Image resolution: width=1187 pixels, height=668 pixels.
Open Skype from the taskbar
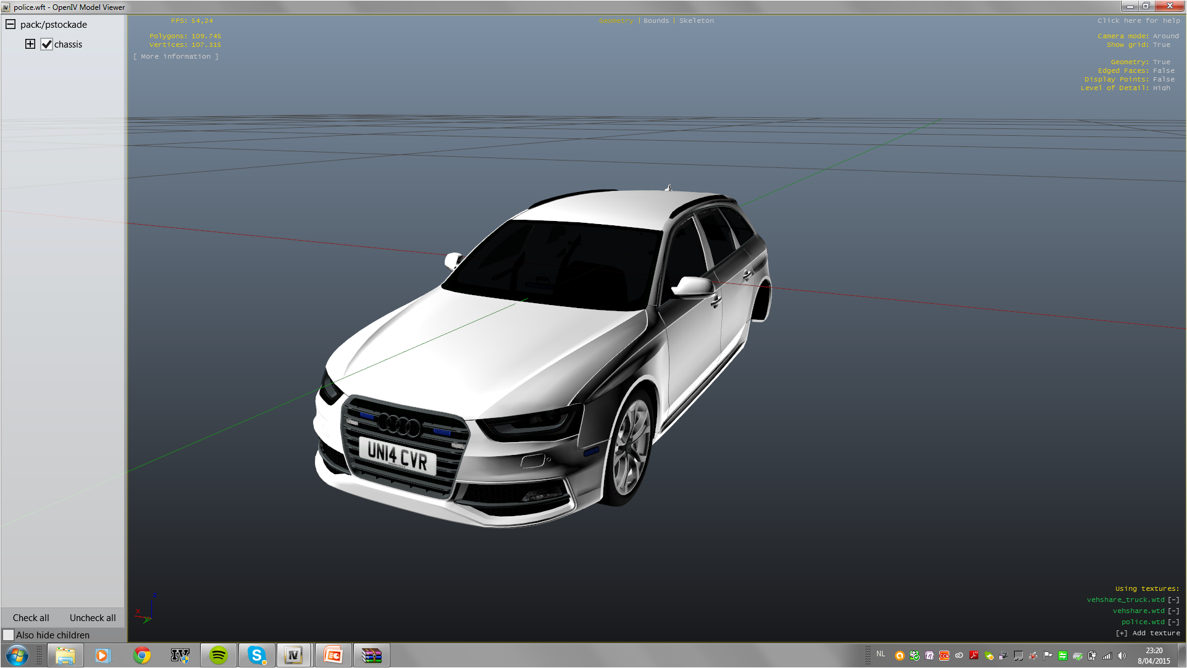[256, 655]
